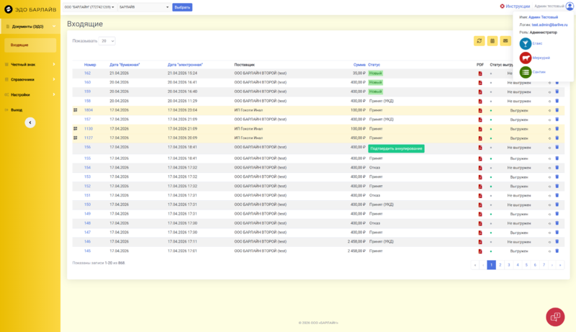Click the small circle in row 1127
Screen dimensions: 576x332
coord(549,138)
